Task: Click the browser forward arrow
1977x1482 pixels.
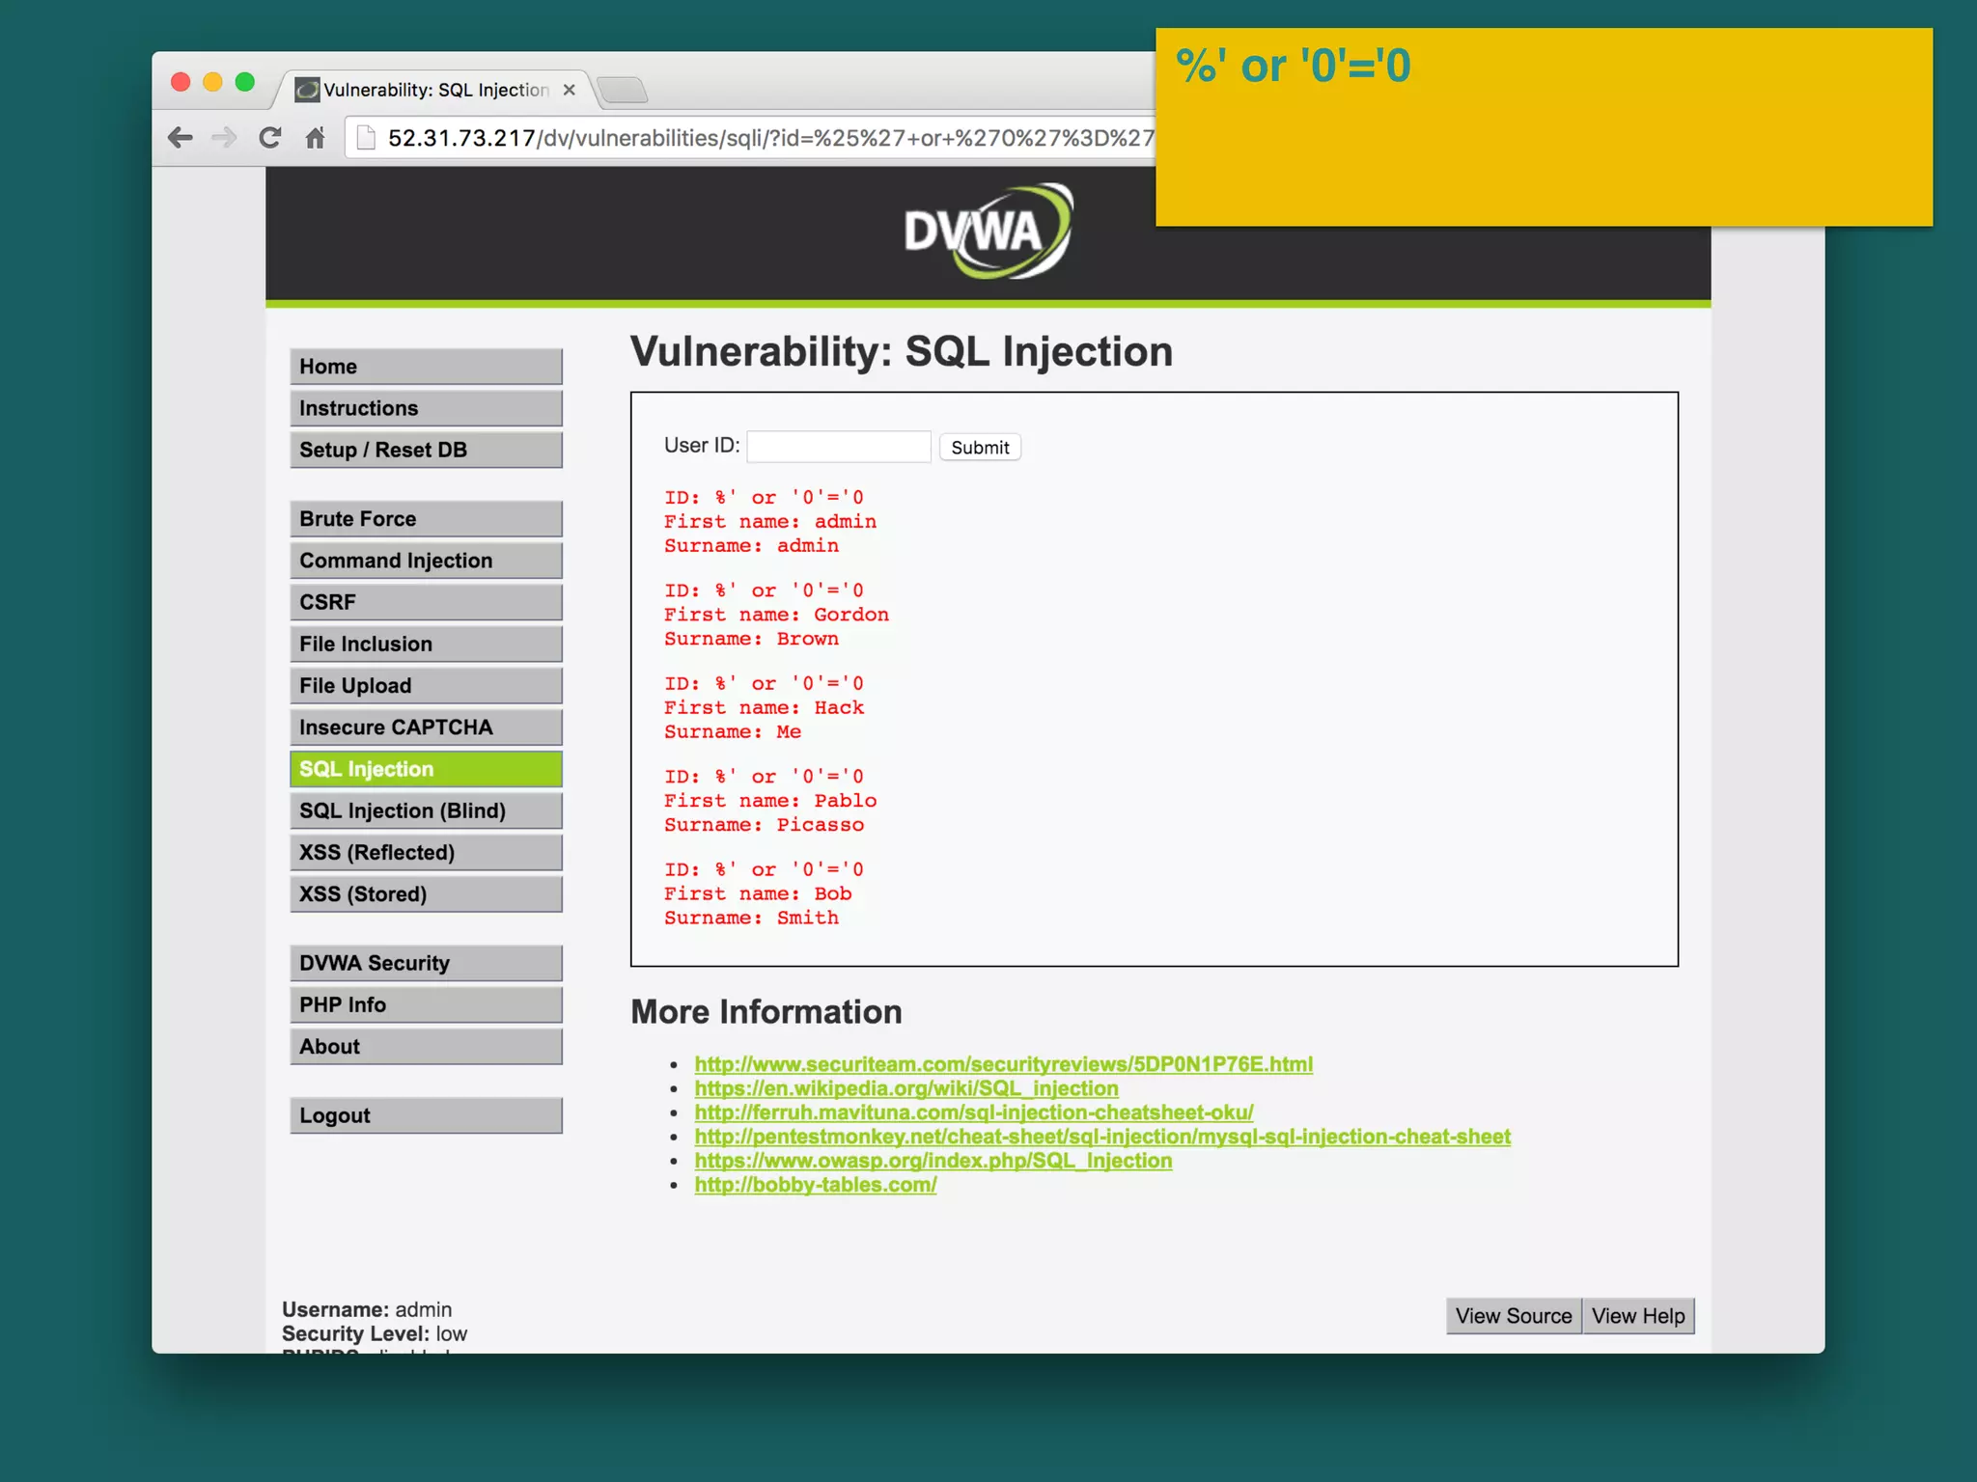Action: coord(224,138)
